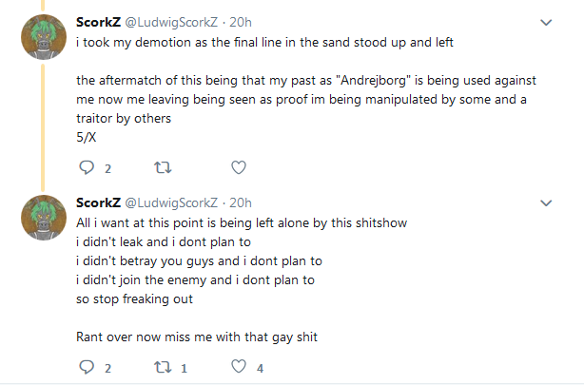
Task: Open the 20h timestamp of second tweet
Action: click(241, 202)
